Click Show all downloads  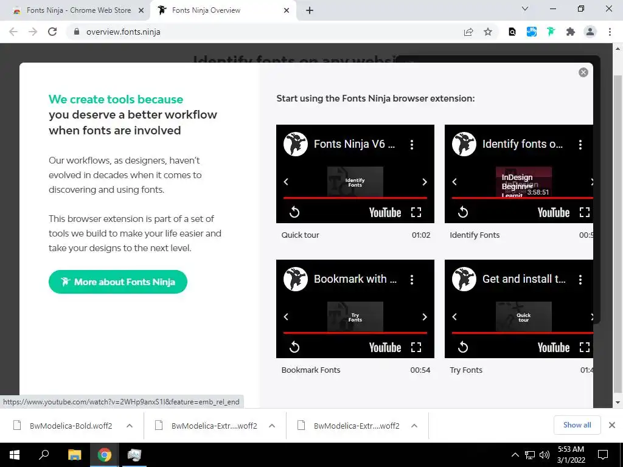click(577, 425)
